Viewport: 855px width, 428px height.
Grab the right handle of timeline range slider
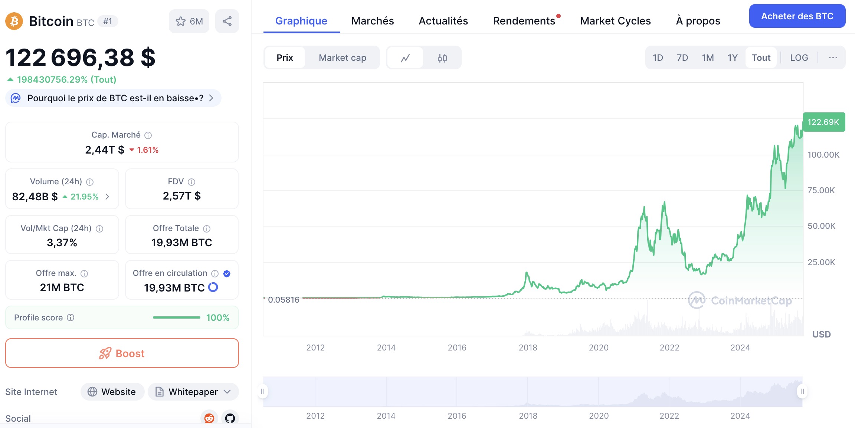(x=802, y=391)
